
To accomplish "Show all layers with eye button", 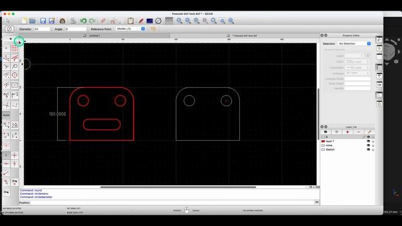I will [325, 132].
